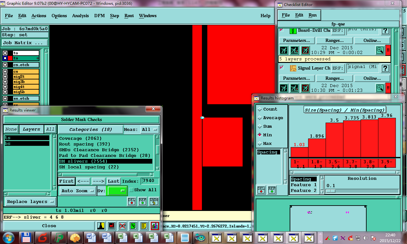Image resolution: width=407 pixels, height=244 pixels.
Task: Open the File menu in Graphic Editor
Action: coord(9,16)
